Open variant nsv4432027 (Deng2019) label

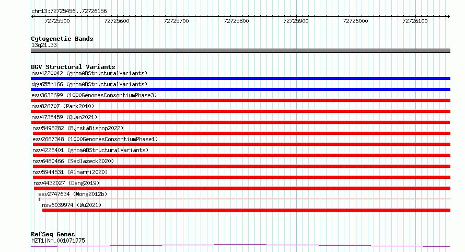point(66,183)
